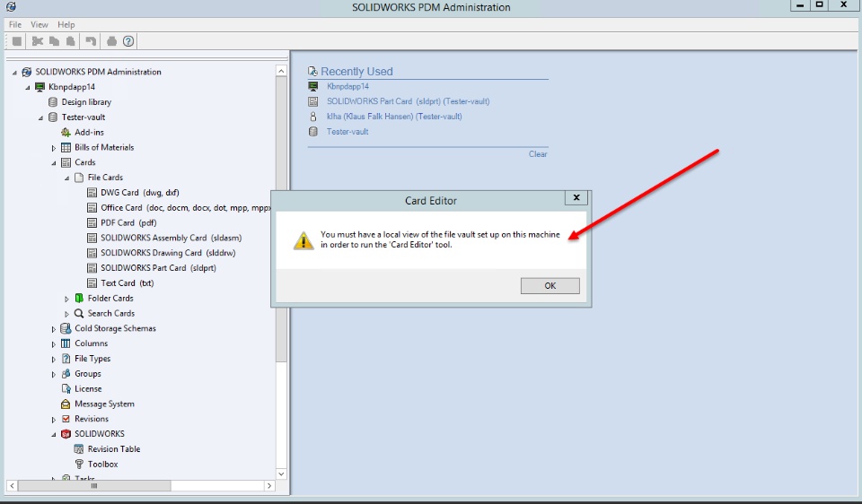Expand the Cold Storage Schemas node

pos(54,329)
